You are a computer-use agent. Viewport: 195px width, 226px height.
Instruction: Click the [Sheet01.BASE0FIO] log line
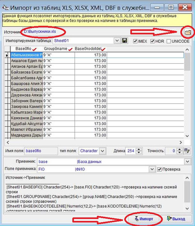point(92,189)
